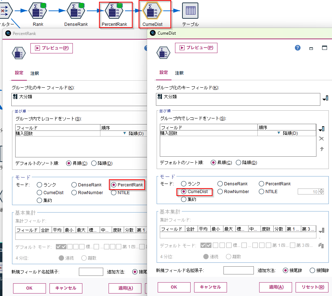Select the filter node at canvas edge
The height and width of the screenshot is (296, 332).
coord(5,11)
